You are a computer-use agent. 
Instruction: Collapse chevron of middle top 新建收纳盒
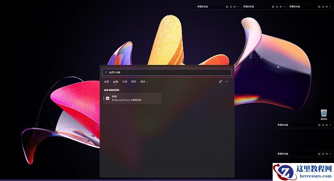(284, 7)
